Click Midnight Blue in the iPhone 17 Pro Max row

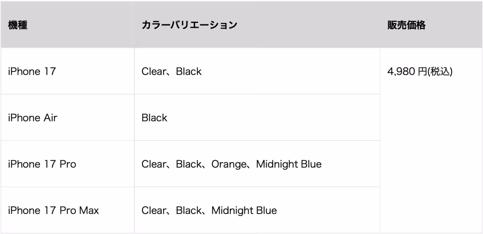point(244,211)
